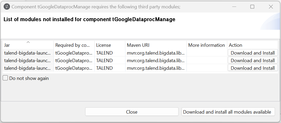Click the Maven URI column header

(x=156, y=45)
